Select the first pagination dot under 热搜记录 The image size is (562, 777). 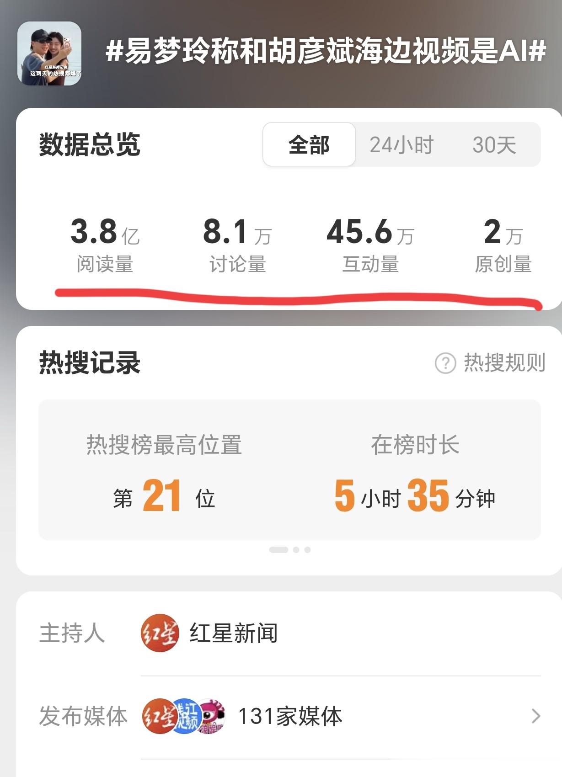[278, 550]
